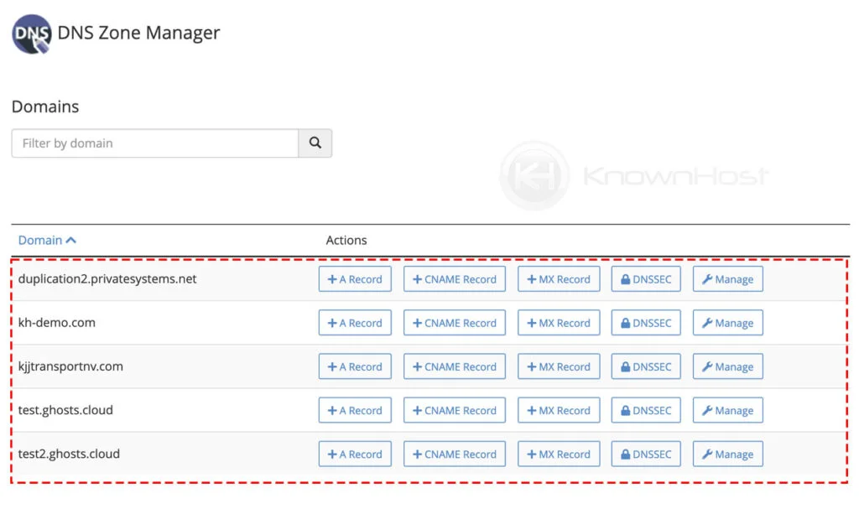Open DNSSEC lock for kh-demo.com
859x509 pixels.
[646, 323]
